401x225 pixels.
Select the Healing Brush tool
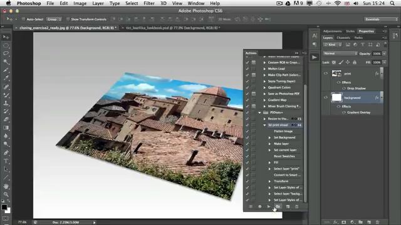tap(6, 87)
